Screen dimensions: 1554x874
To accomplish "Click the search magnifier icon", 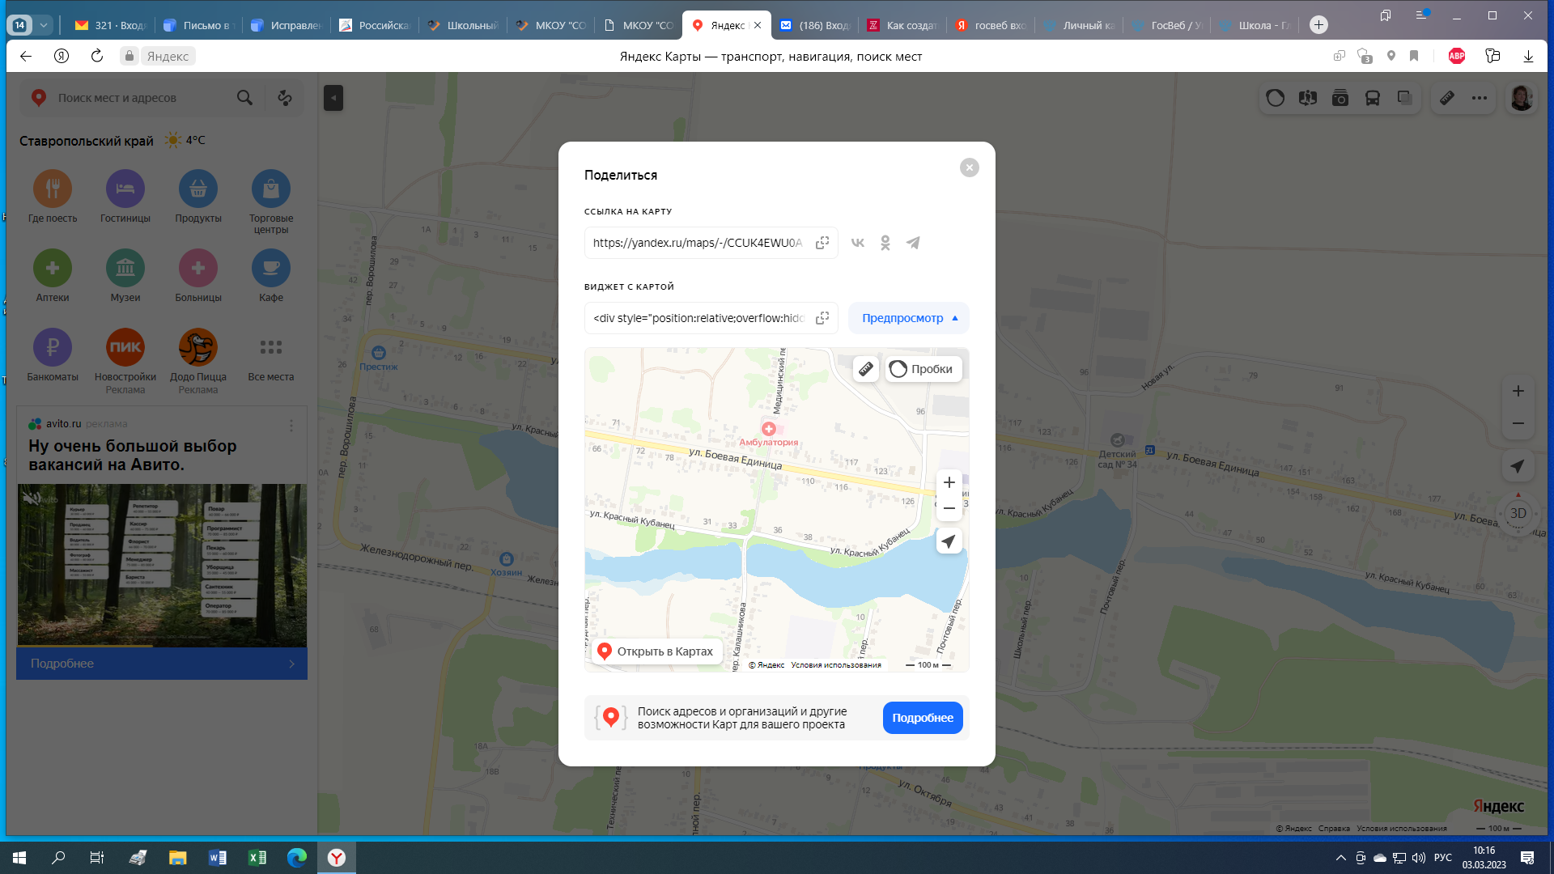I will click(x=244, y=98).
